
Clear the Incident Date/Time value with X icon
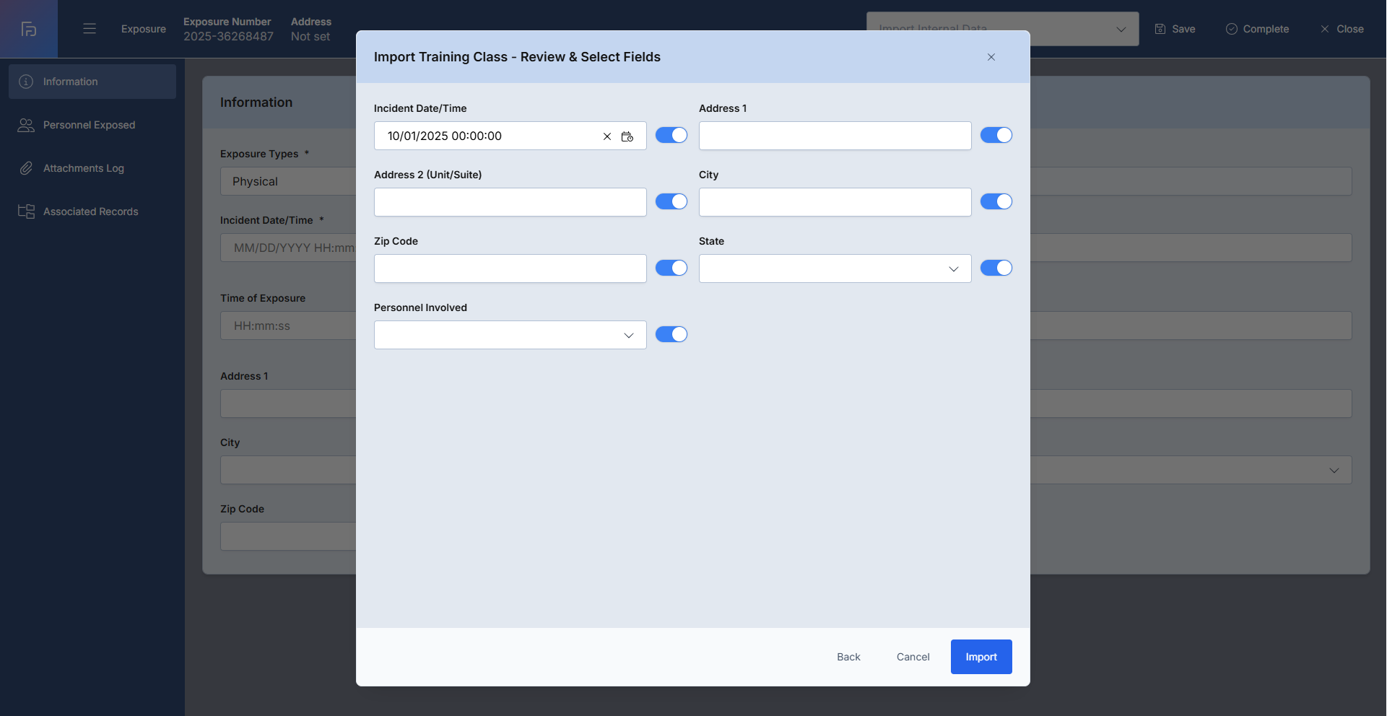tap(607, 136)
